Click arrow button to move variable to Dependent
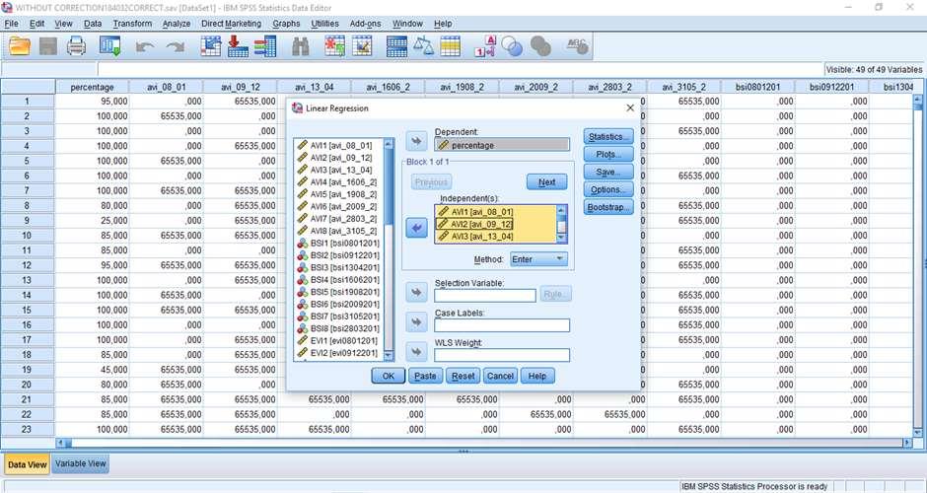This screenshot has width=927, height=493. [x=416, y=141]
